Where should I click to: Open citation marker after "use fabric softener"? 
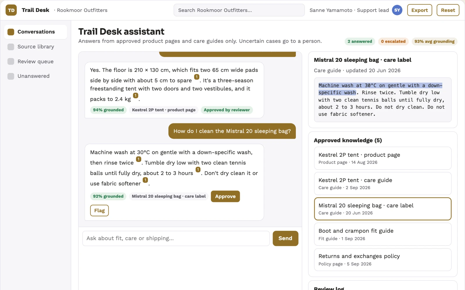point(145,180)
